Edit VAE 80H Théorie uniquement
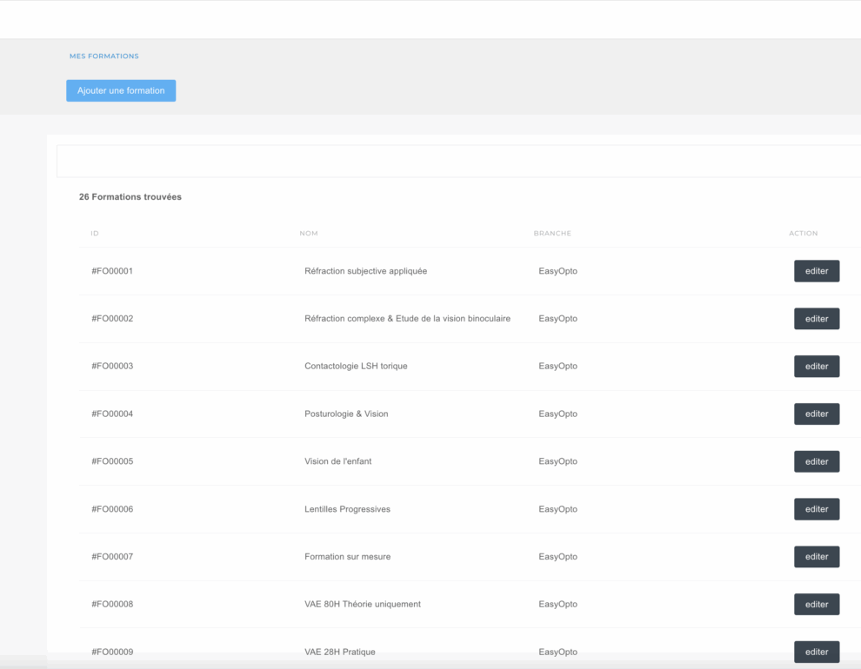The width and height of the screenshot is (861, 669). (817, 605)
